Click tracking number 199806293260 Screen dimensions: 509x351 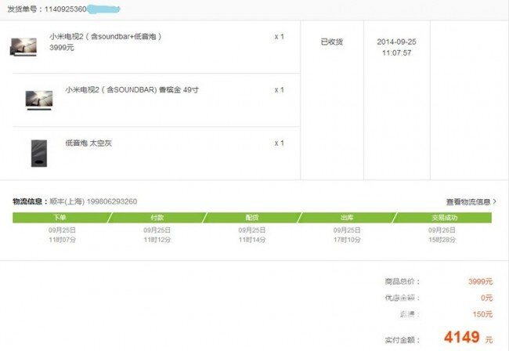(112, 201)
